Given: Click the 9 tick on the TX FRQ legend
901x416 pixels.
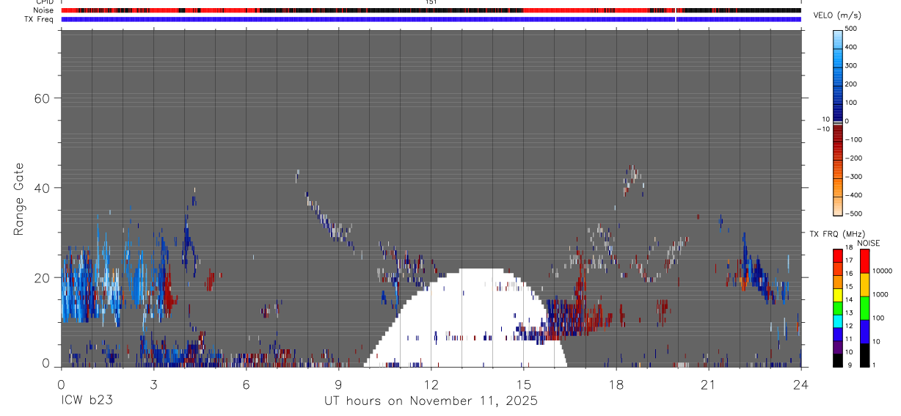Looking at the screenshot, I should (849, 365).
